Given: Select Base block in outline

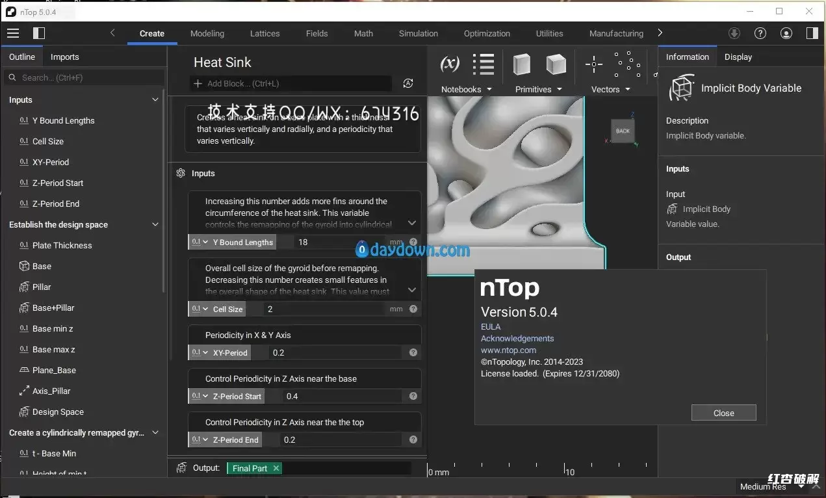Looking at the screenshot, I should tap(42, 266).
